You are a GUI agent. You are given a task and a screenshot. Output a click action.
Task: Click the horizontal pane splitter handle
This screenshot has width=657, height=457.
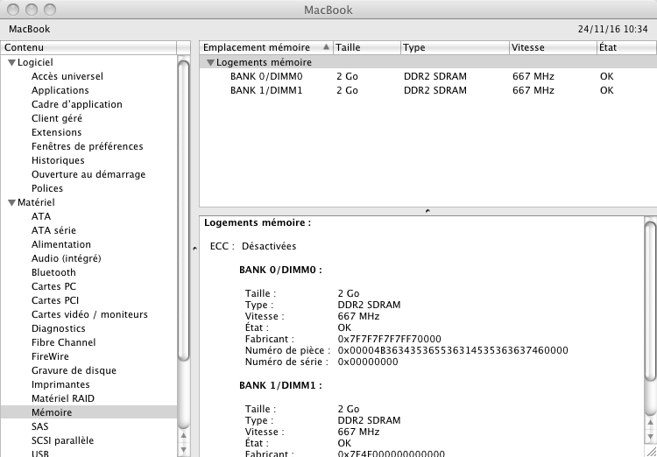(427, 211)
